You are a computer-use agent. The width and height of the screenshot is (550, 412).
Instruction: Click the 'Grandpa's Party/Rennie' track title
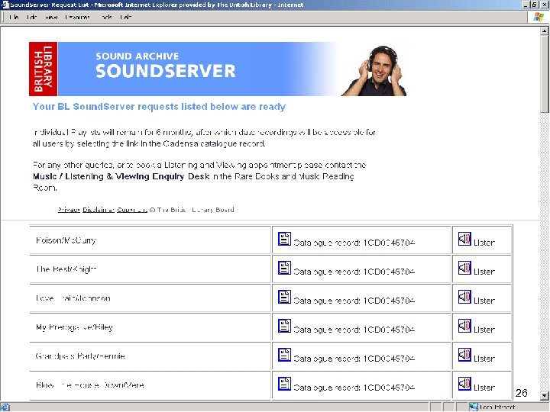[x=80, y=356]
